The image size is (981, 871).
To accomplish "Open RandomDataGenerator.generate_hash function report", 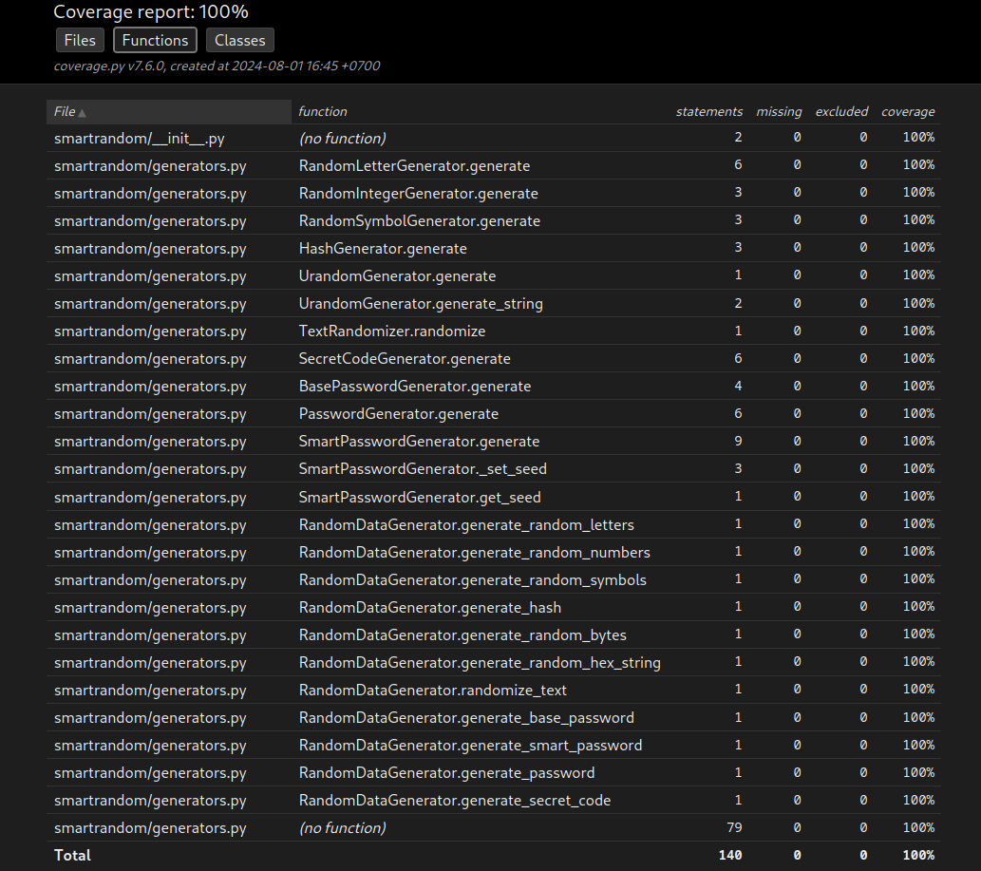I will (429, 607).
